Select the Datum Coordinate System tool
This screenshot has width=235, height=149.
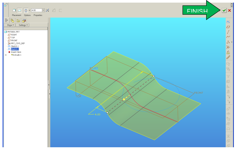click(228, 47)
